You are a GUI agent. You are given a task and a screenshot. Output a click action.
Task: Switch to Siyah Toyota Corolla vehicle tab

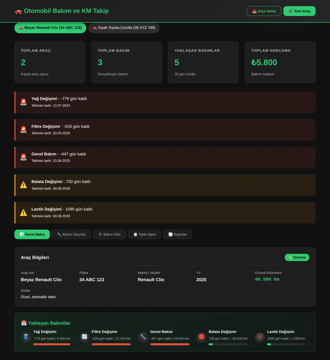124,28
